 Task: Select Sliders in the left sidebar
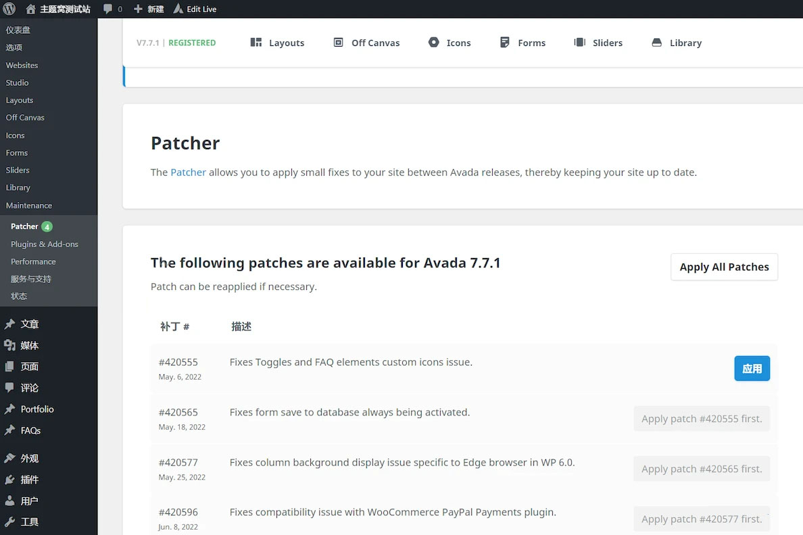18,170
